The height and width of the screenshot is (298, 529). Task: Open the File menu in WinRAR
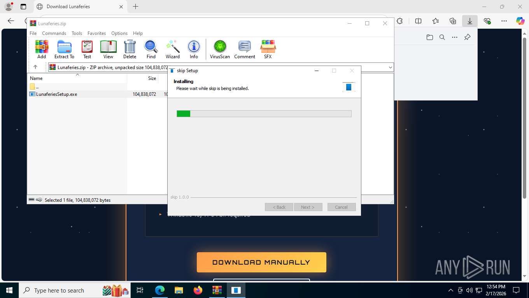pyautogui.click(x=33, y=33)
